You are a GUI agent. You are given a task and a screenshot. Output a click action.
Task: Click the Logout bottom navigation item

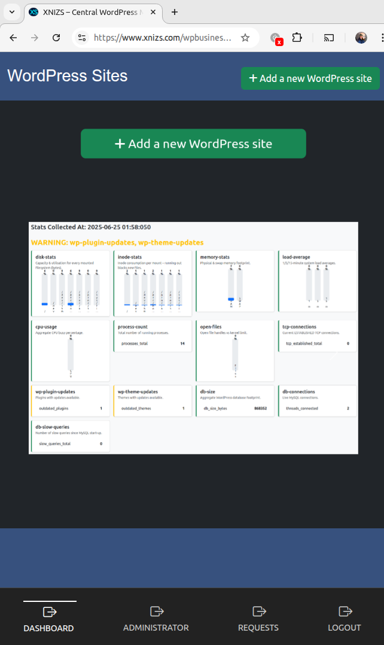coord(345,619)
